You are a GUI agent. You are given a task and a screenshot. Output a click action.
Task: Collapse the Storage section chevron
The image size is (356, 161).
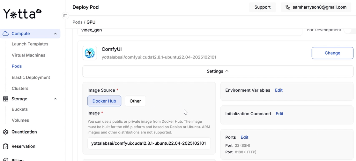[x=56, y=99]
